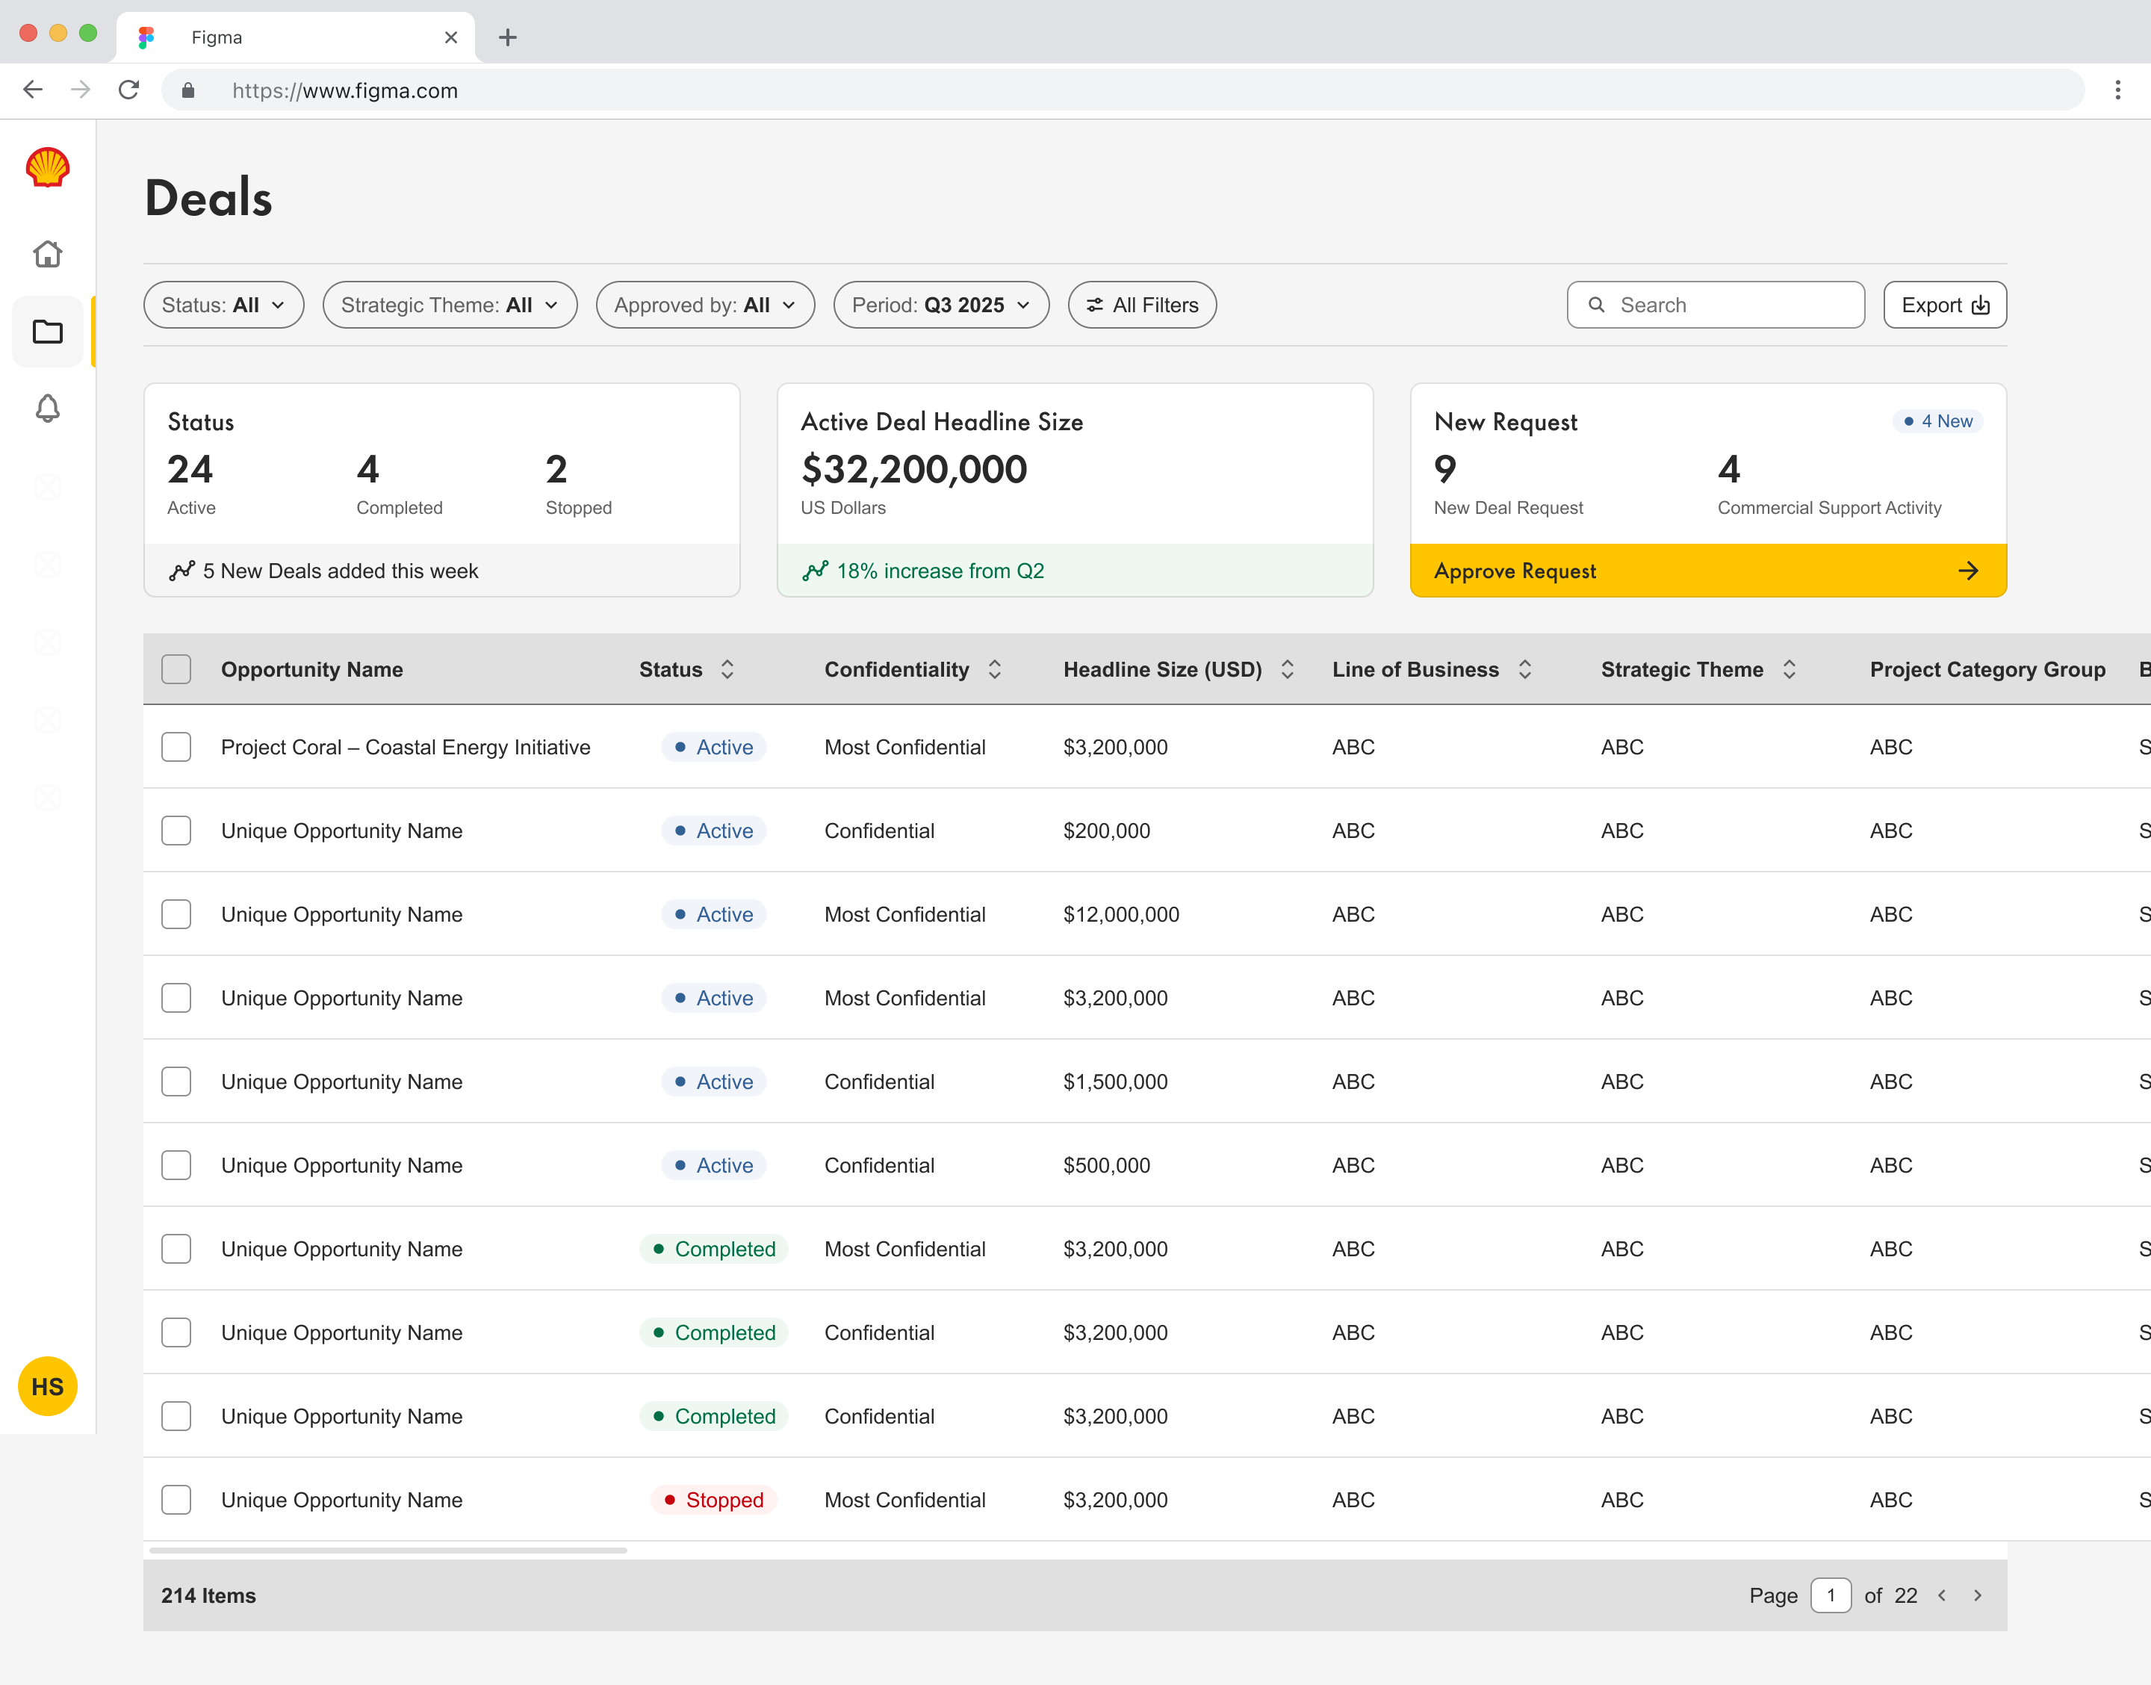
Task: Click the browser forward arrow
Action: (x=81, y=90)
